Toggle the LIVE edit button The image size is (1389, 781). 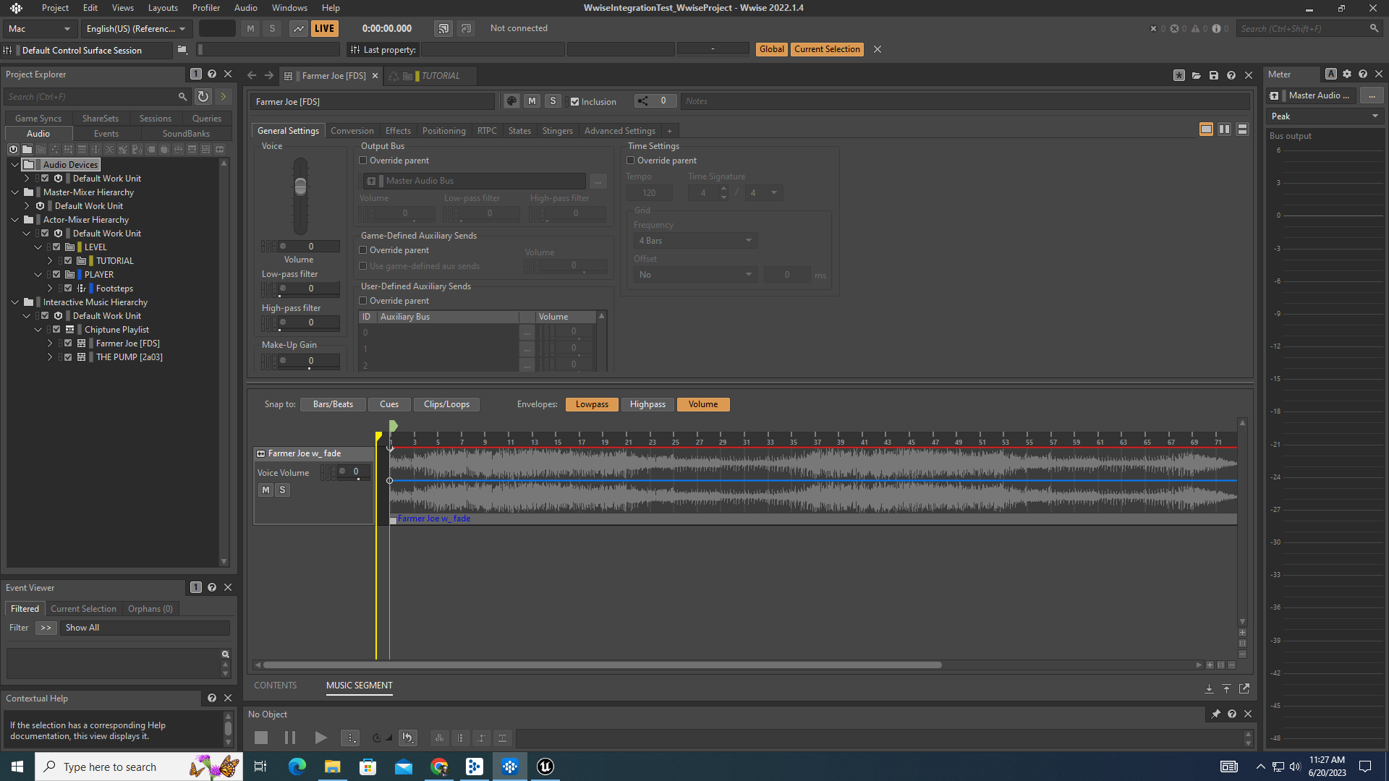(x=324, y=28)
